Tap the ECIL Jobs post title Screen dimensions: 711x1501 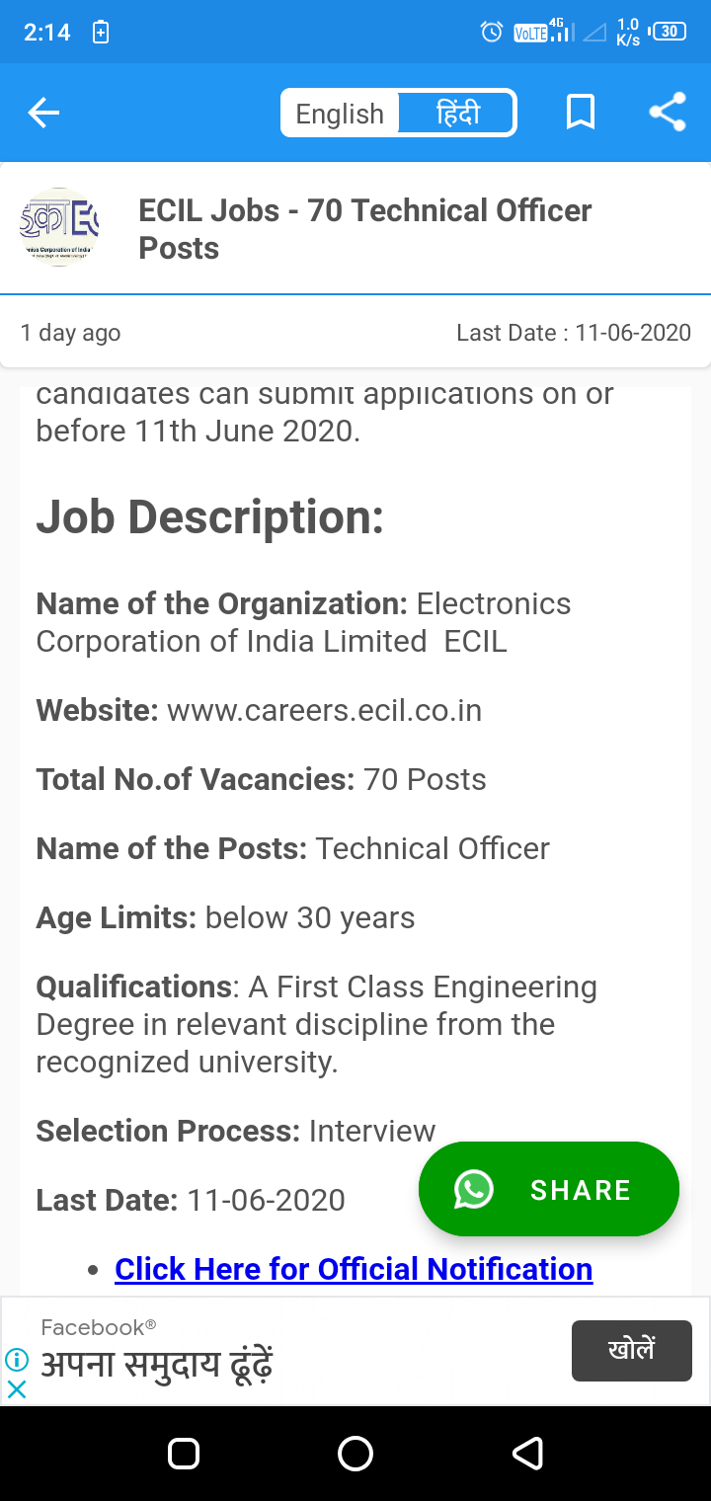[365, 229]
